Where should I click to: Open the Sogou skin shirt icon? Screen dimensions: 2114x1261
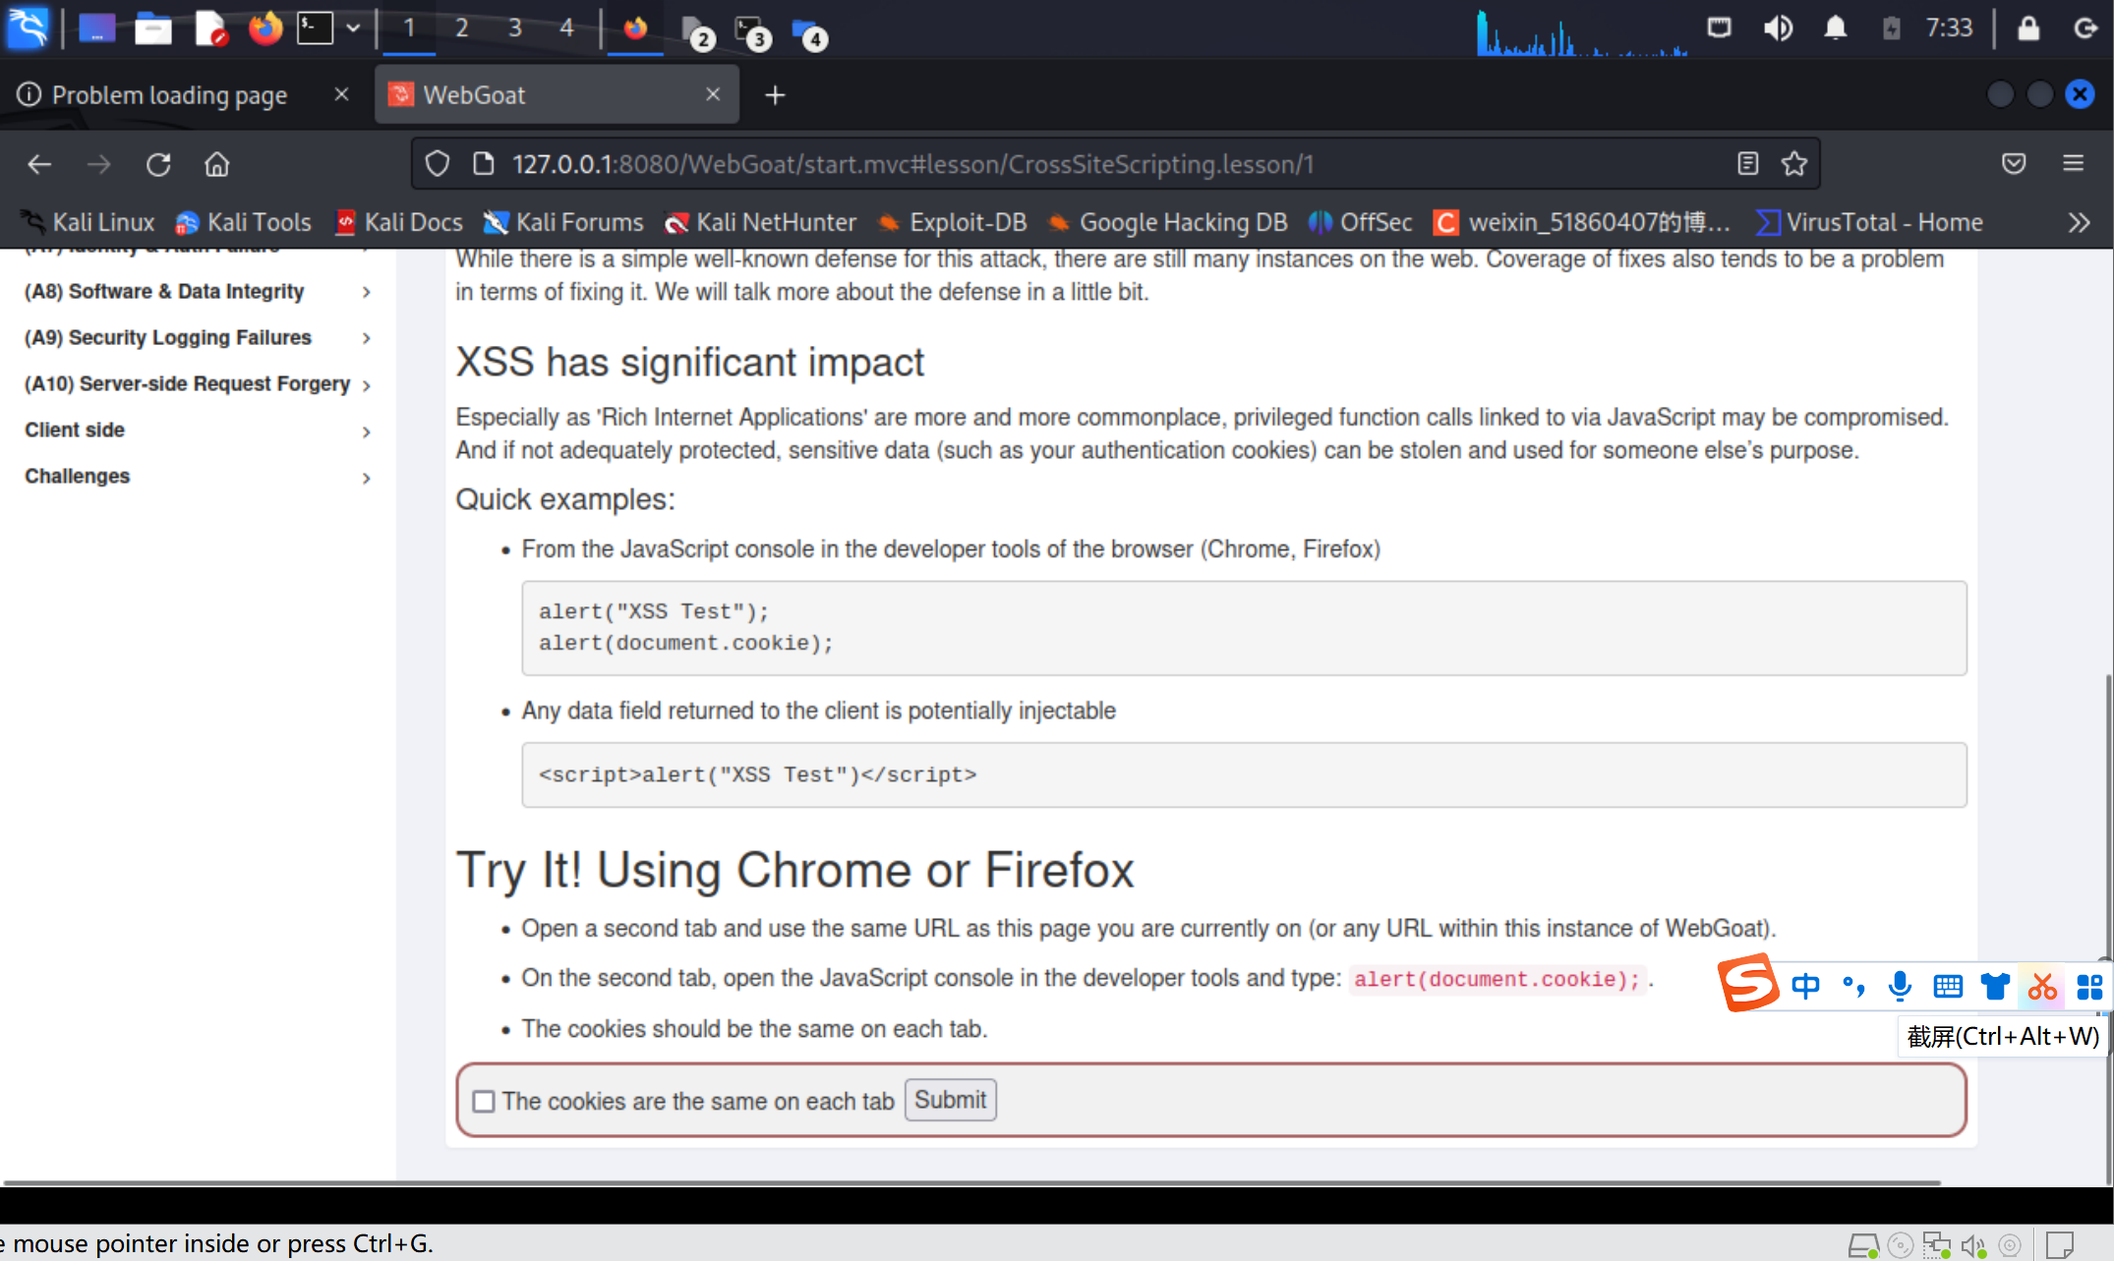click(x=1995, y=986)
